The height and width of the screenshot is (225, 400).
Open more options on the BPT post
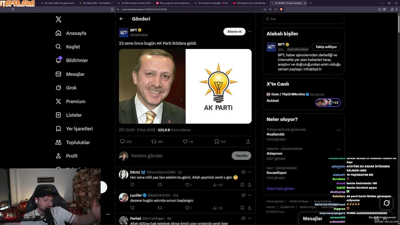249,32
